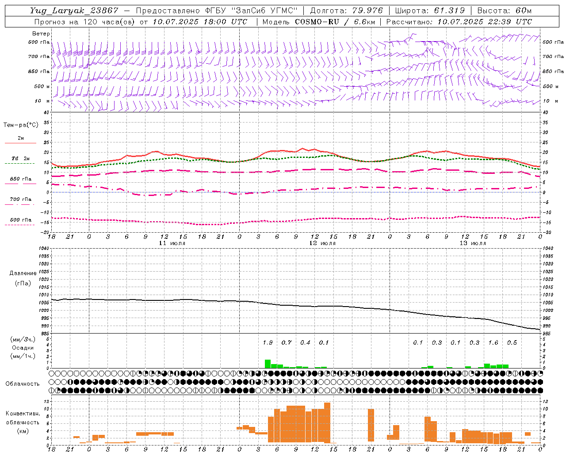Click the 11 июля date label
Screen dimensions: 566x453
172,243
